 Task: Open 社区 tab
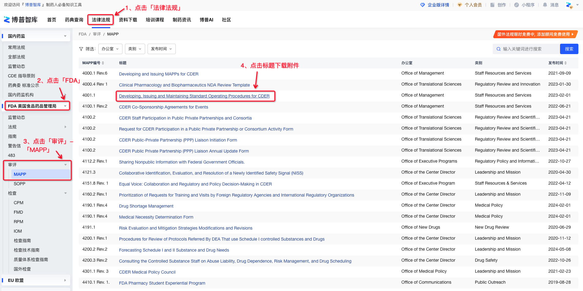tap(226, 20)
